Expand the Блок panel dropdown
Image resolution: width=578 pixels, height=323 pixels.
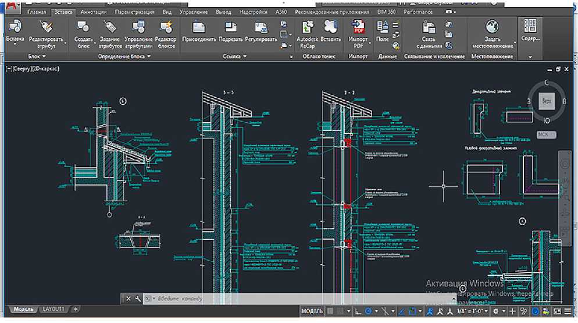click(x=44, y=56)
